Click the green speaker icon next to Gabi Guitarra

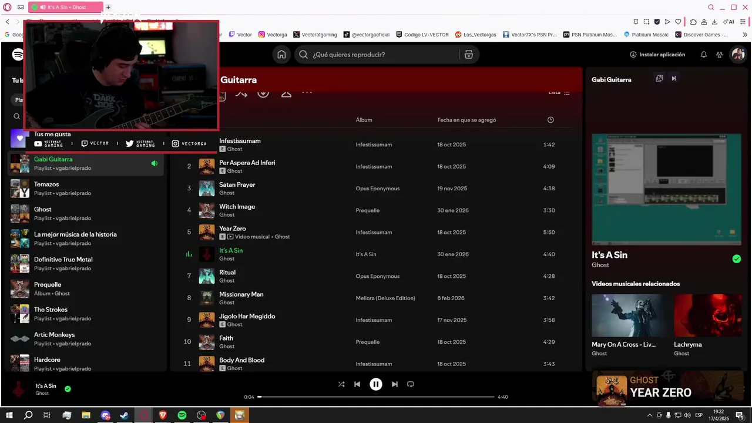coord(154,163)
